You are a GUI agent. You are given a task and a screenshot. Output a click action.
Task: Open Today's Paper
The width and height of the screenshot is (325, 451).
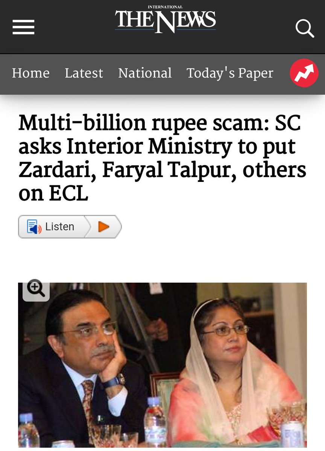click(230, 73)
